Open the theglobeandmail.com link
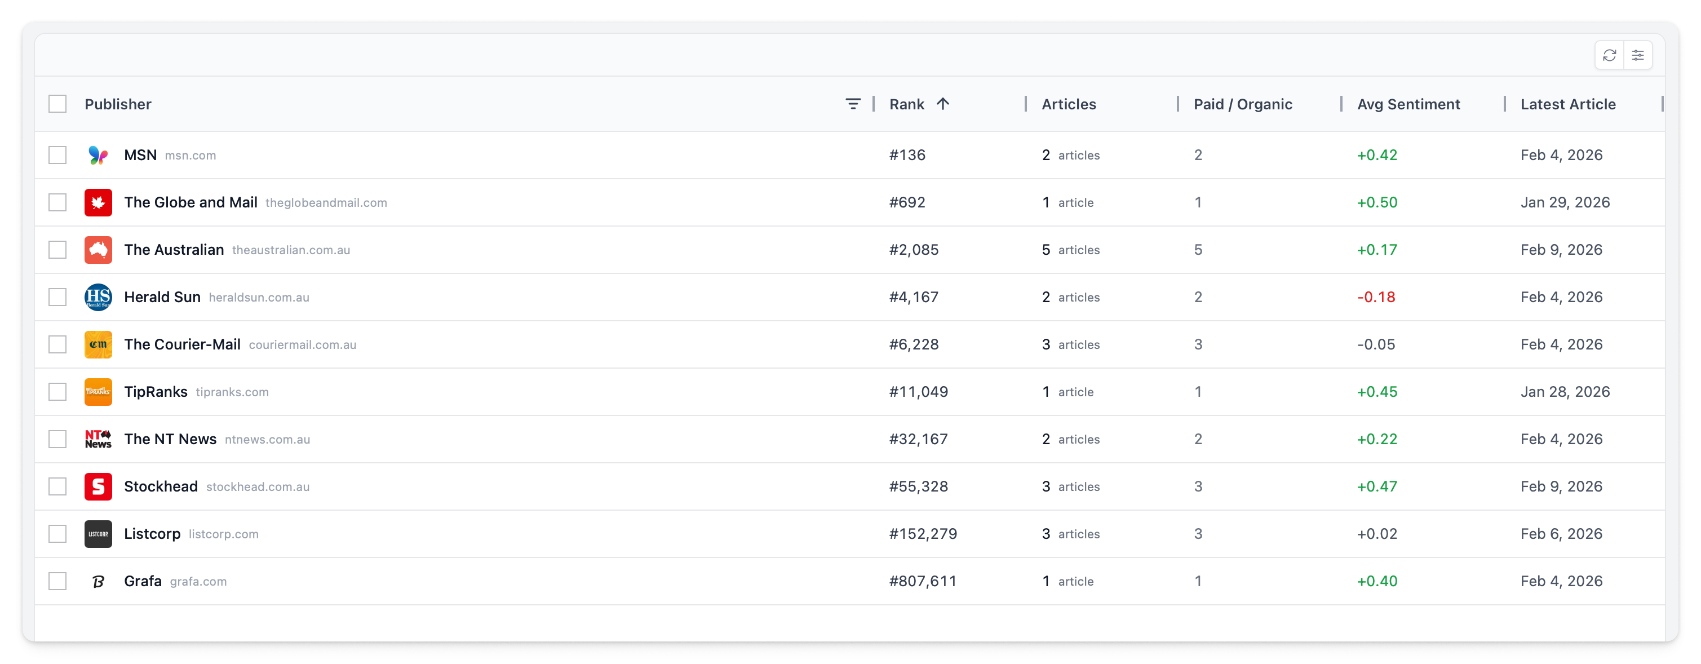This screenshot has height=664, width=1701. (326, 203)
